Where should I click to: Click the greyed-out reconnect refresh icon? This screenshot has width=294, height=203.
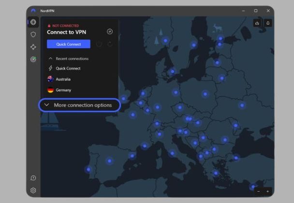(110, 44)
